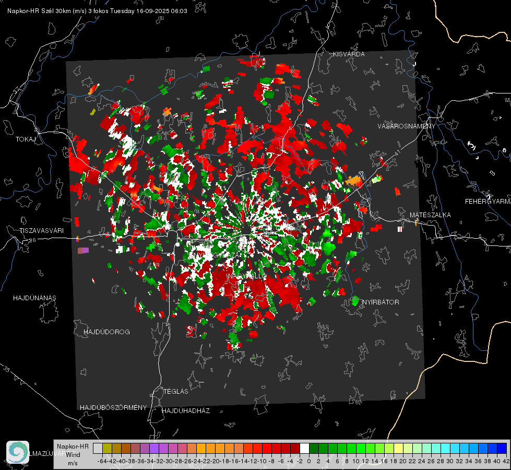Click the MÁTÉSZALKA town label
The height and width of the screenshot is (470, 511).
tap(430, 215)
